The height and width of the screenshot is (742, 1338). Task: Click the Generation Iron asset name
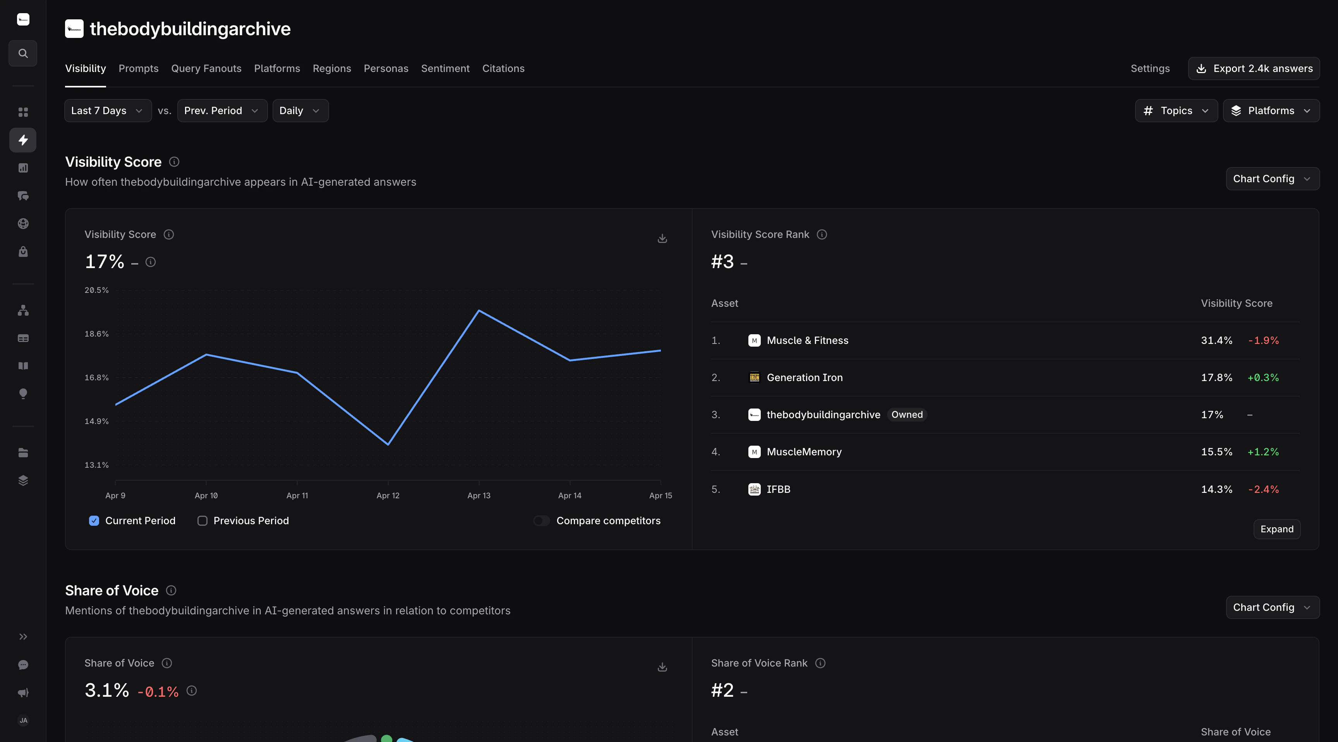point(805,378)
